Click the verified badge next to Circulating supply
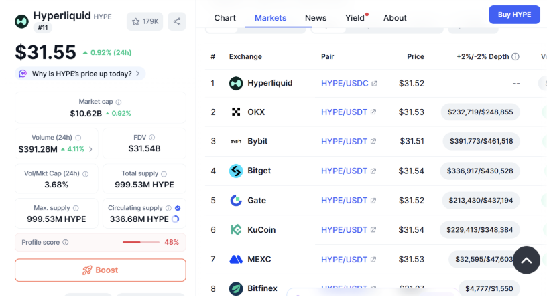 coord(178,208)
